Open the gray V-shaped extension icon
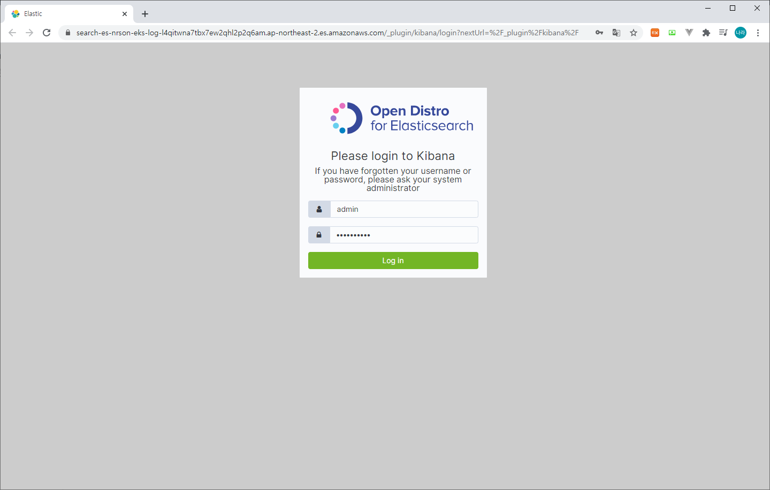Image resolution: width=770 pixels, height=490 pixels. pyautogui.click(x=689, y=33)
